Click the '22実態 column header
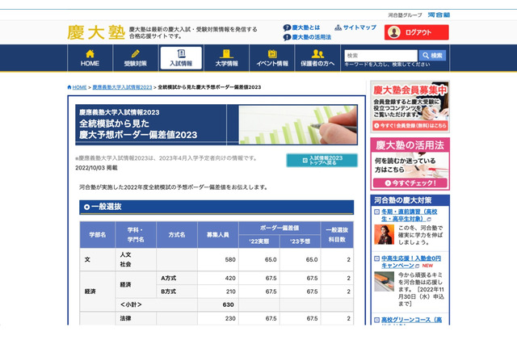The image size is (517, 344). [x=259, y=241]
